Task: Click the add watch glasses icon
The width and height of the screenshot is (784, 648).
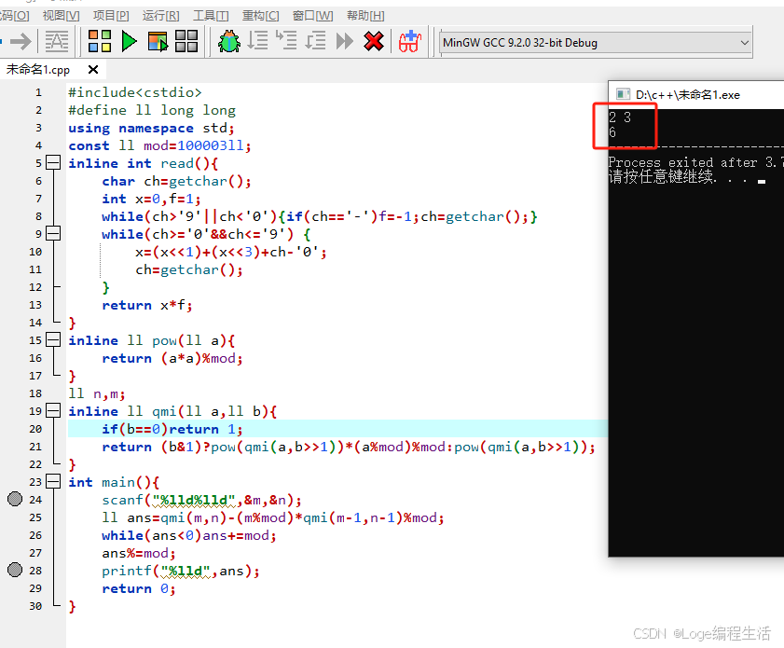Action: tap(410, 42)
